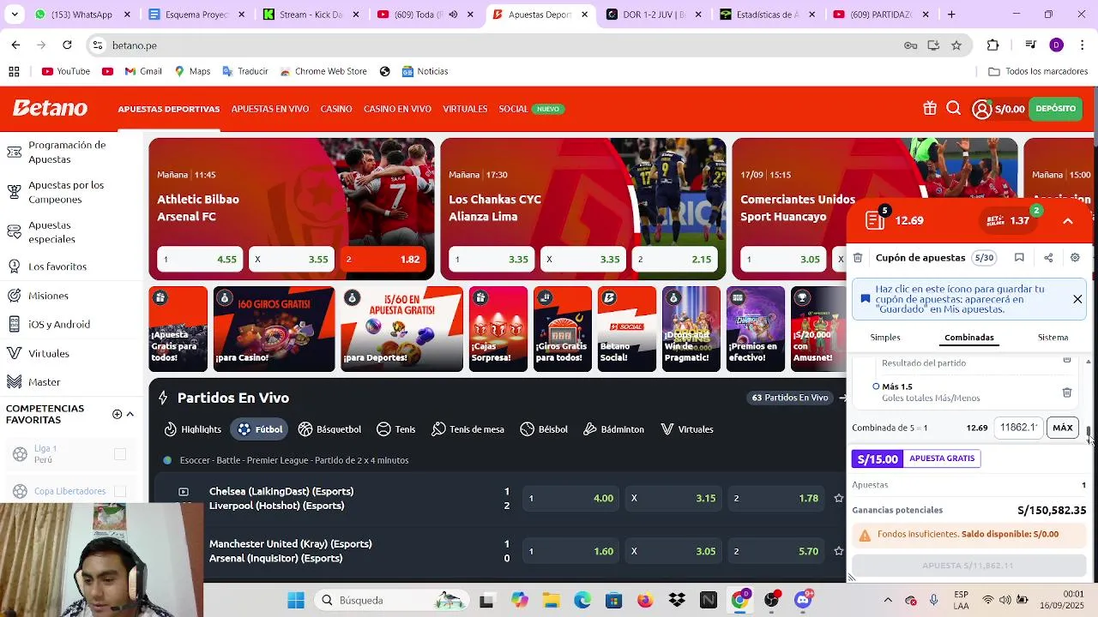
Task: Select Manchester United win odds 1.60
Action: (571, 551)
